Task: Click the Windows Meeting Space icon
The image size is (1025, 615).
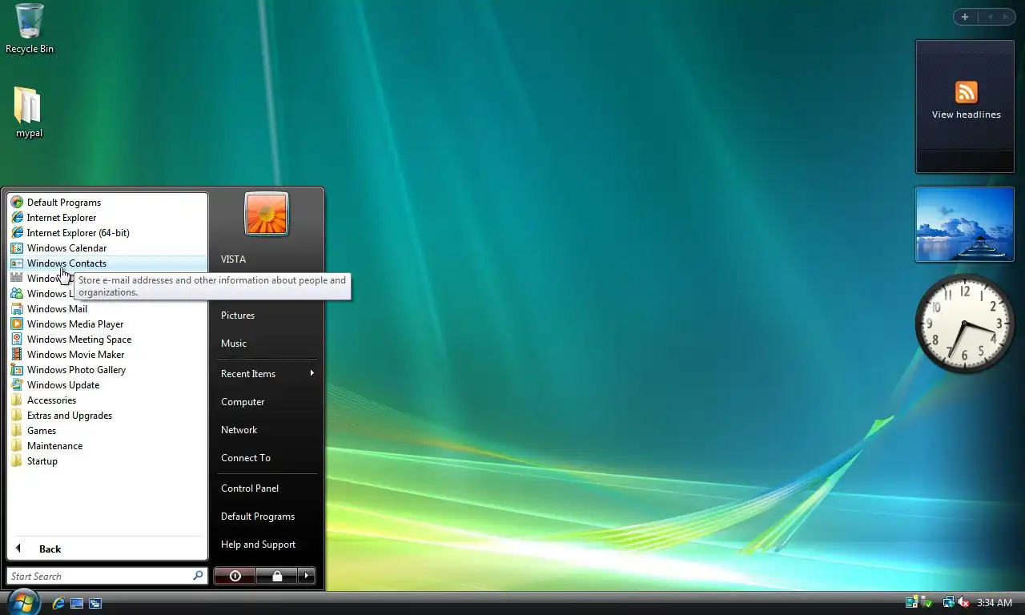Action: click(x=17, y=340)
